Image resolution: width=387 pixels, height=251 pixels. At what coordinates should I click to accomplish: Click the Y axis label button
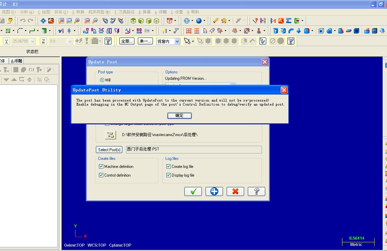tap(6, 41)
